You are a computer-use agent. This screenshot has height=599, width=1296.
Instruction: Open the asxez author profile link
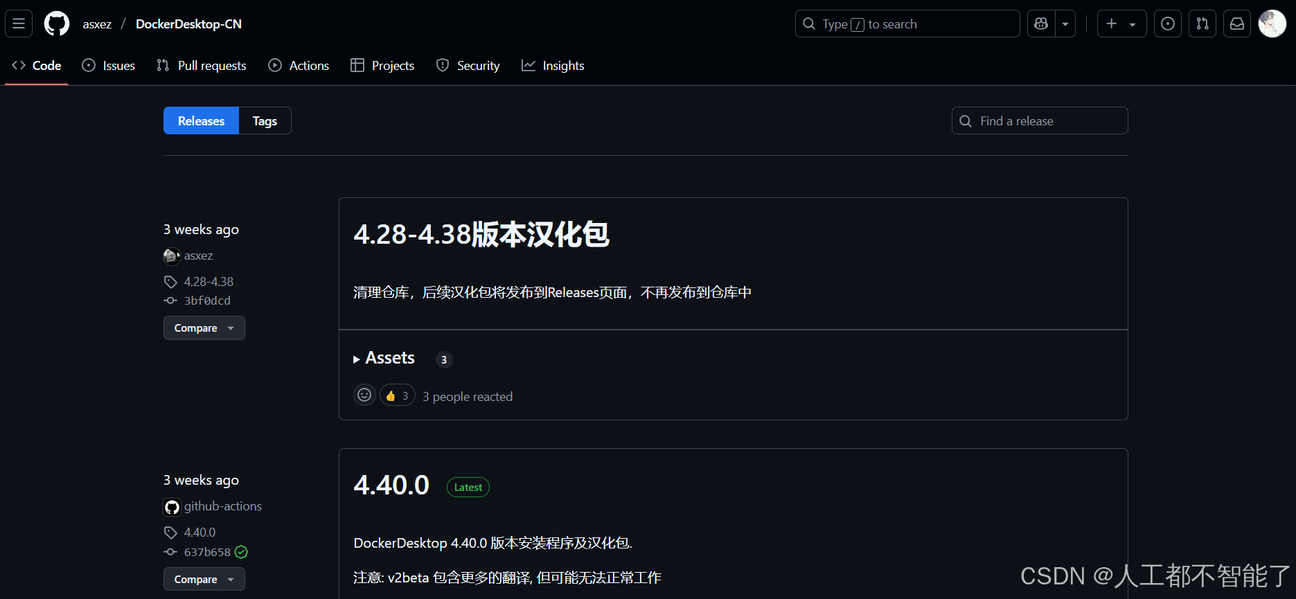coord(198,256)
